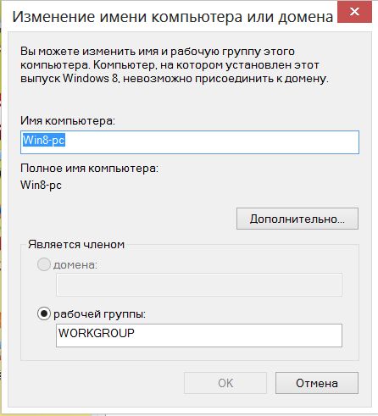Click empty space right of Win8-pc in name field
The image size is (378, 416).
pos(212,142)
